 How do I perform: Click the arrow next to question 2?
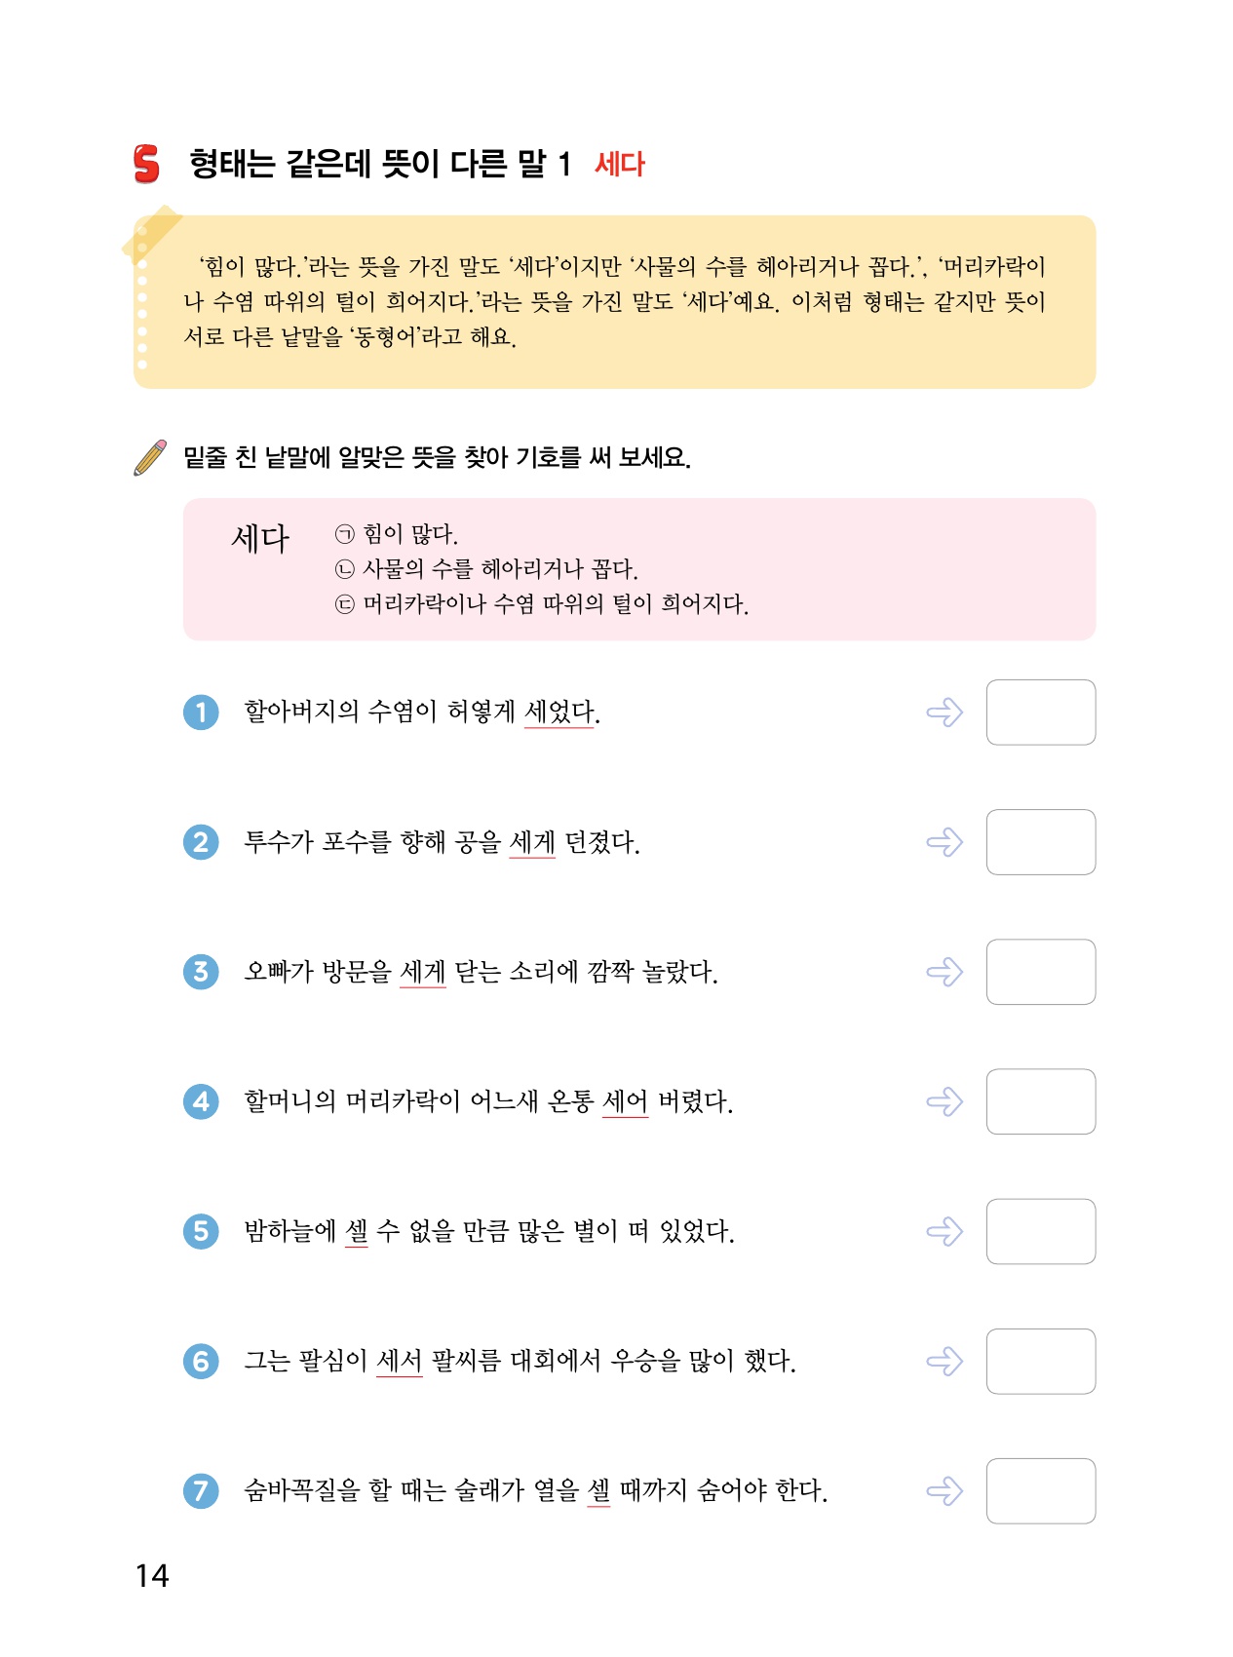(x=944, y=842)
